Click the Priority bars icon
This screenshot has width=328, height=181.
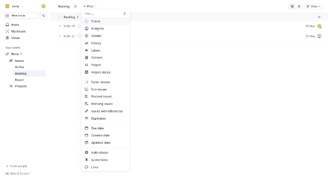[87, 43]
